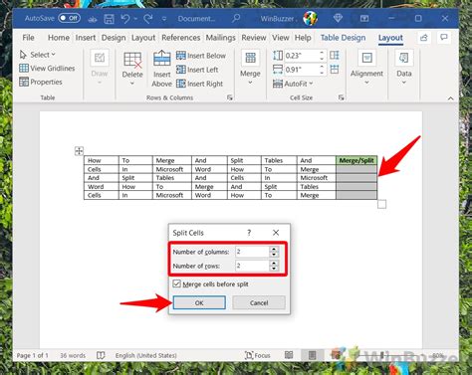
Task: Open Cell Size dialog launcher
Action: tap(341, 97)
